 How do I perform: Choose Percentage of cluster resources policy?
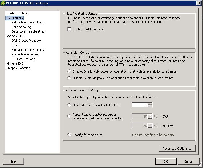(69, 116)
